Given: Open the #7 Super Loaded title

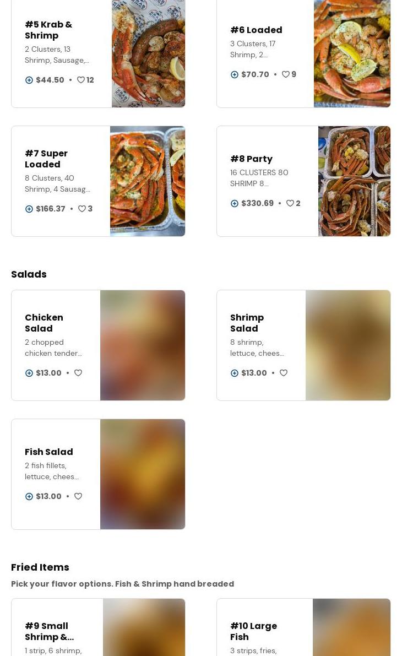Looking at the screenshot, I should tap(46, 159).
